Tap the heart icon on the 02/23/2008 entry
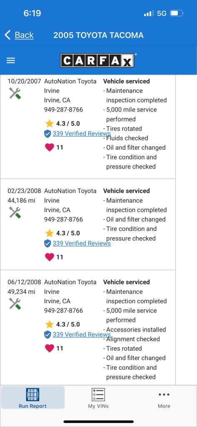The height and width of the screenshot is (427, 197). [49, 257]
